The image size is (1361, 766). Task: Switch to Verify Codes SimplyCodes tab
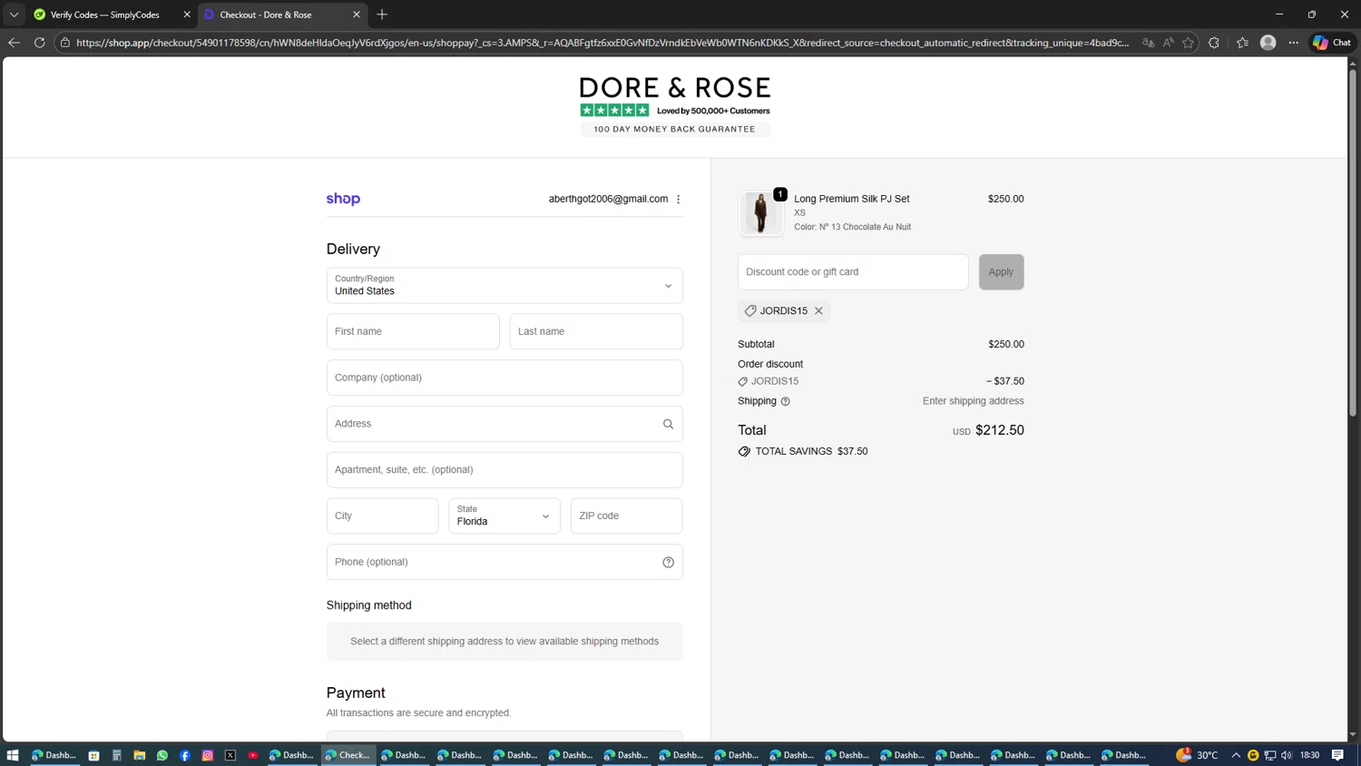point(104,15)
